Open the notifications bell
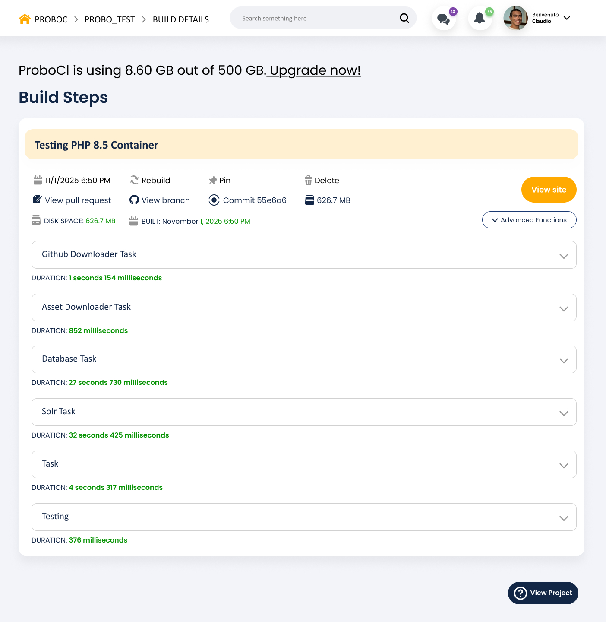The width and height of the screenshot is (606, 622). coord(480,19)
